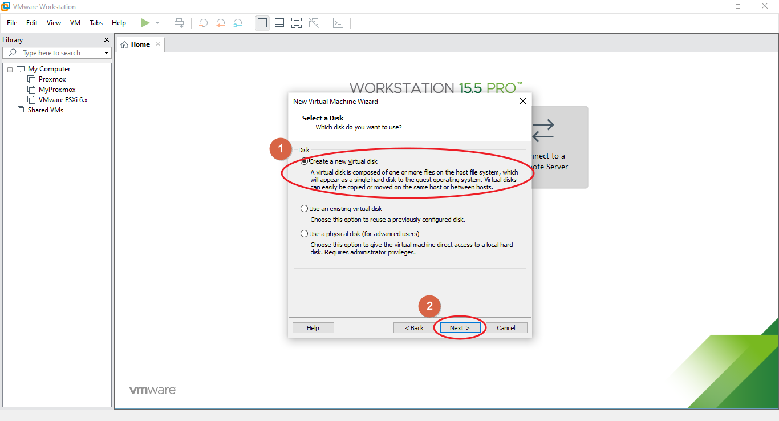The width and height of the screenshot is (779, 421).
Task: Toggle the thumbnail bar toolbar icon
Action: click(x=279, y=23)
